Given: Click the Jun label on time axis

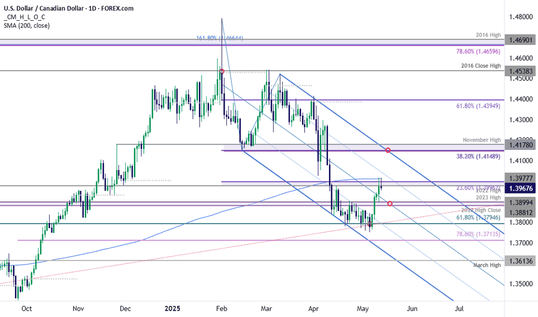Looking at the screenshot, I should click(412, 308).
